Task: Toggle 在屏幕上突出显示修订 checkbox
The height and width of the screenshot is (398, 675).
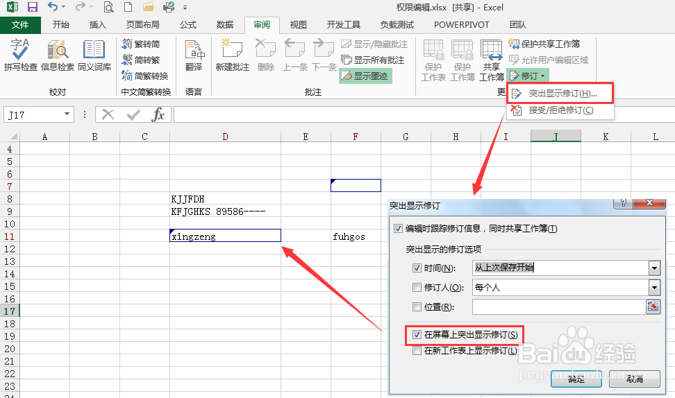Action: [417, 334]
